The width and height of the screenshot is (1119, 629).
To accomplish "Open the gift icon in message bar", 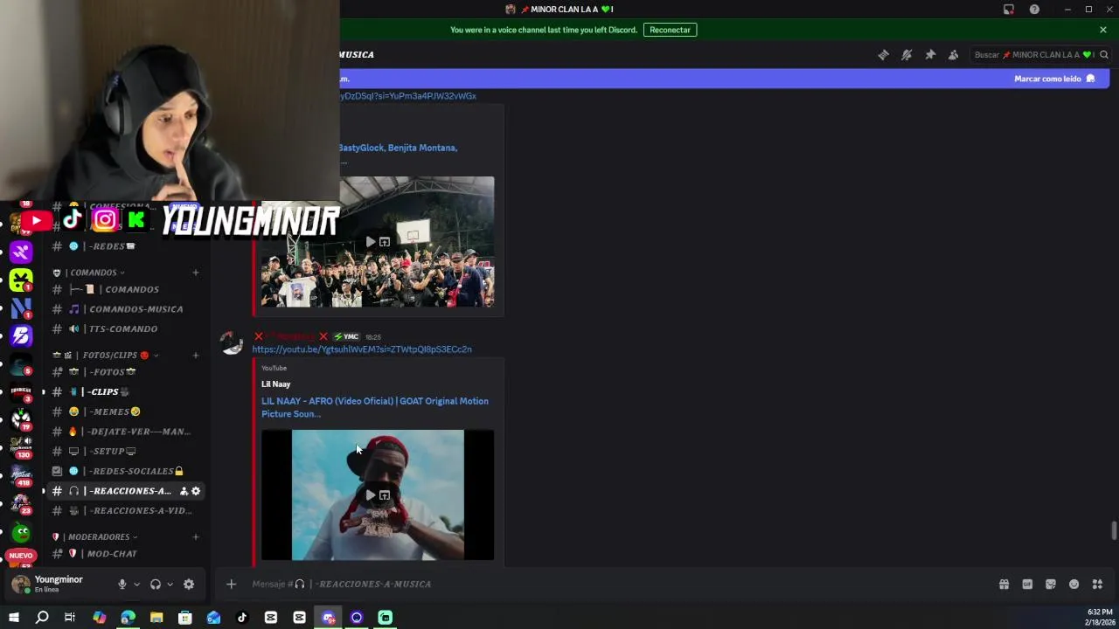I will pos(1004,584).
